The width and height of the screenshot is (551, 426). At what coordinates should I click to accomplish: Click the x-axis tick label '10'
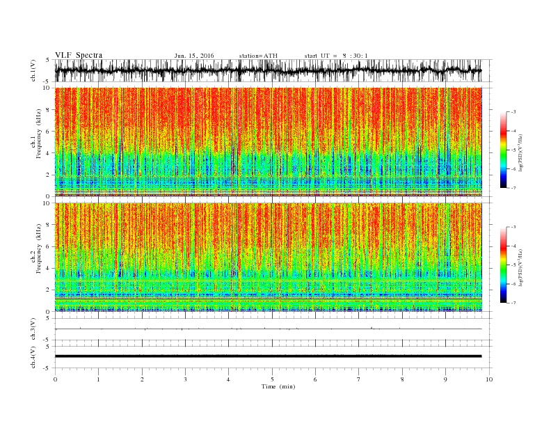point(489,379)
